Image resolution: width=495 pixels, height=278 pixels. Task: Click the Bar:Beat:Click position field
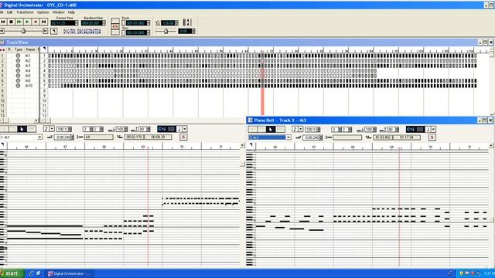(91, 23)
